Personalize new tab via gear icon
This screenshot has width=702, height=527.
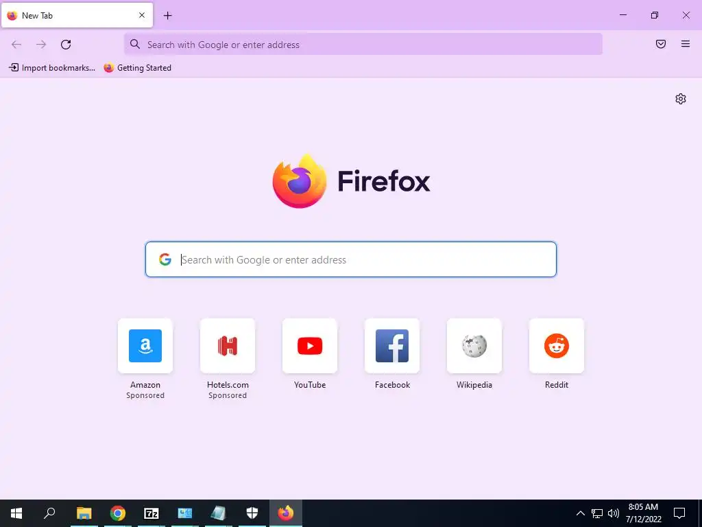pos(681,99)
